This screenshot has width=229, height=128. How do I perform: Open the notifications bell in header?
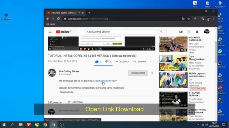point(197,32)
